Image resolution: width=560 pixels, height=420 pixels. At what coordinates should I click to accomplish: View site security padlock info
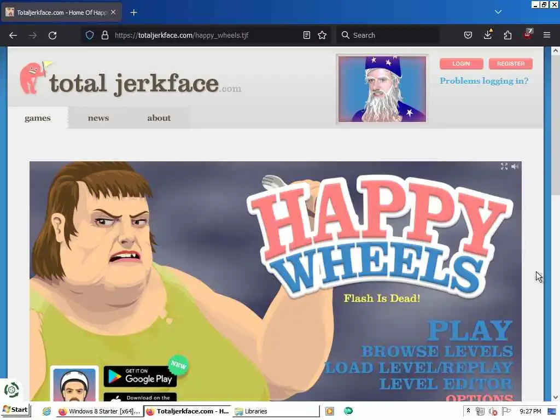pos(104,35)
